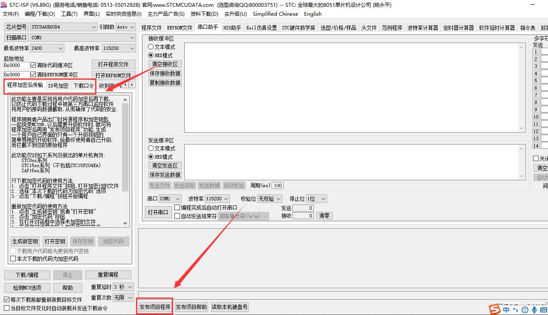This screenshot has width=548, height=315.
Task: Click the 读取本机硬盘号 button
Action: (230, 307)
